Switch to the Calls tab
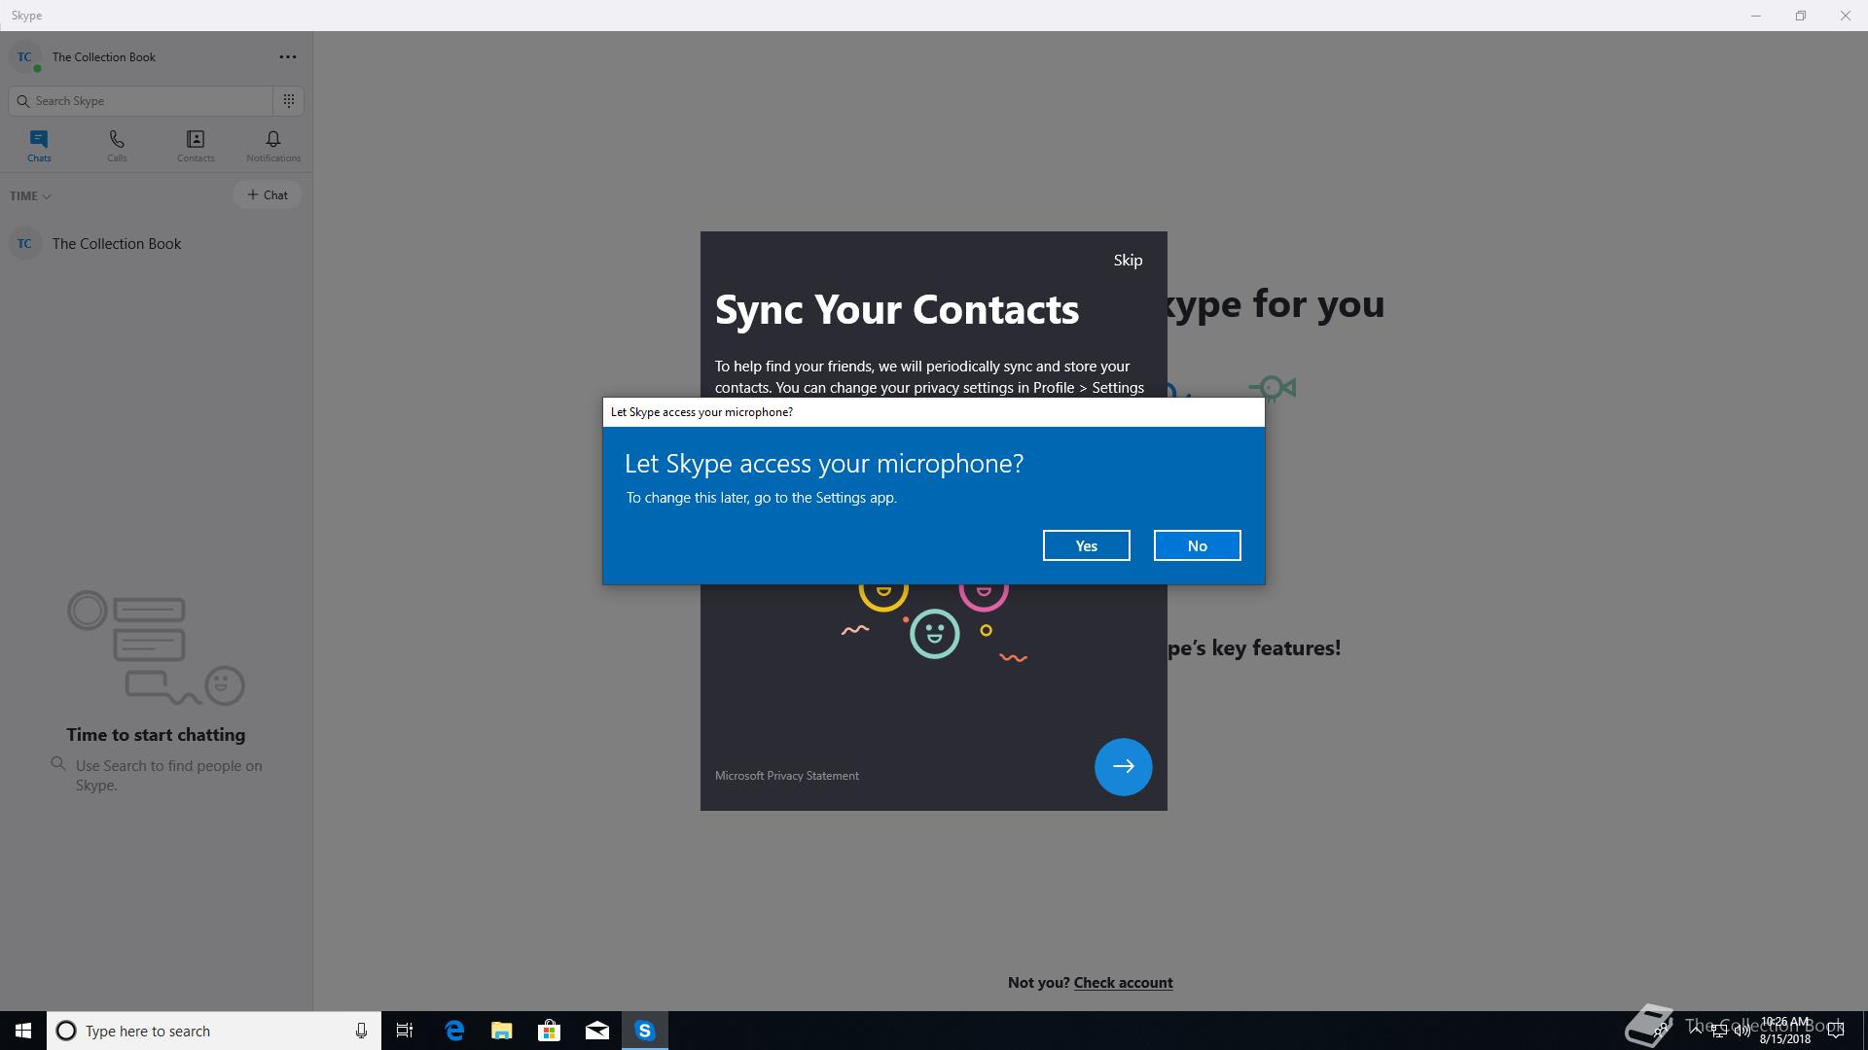The image size is (1868, 1050). pyautogui.click(x=117, y=146)
